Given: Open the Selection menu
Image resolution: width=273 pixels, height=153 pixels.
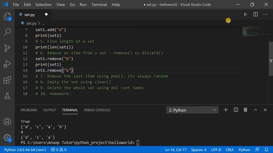Looking at the screenshot, I should (x=44, y=5).
